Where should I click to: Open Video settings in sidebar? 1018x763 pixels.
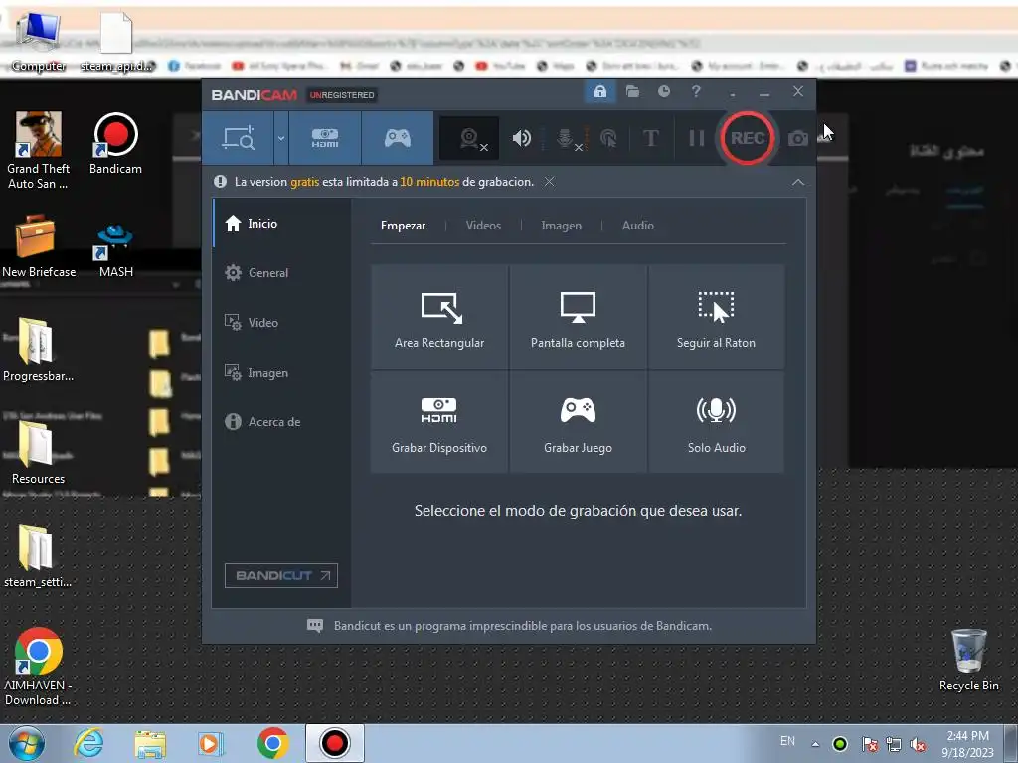click(281, 323)
